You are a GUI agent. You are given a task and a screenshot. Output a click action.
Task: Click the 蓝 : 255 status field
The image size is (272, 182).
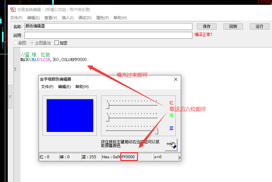pos(91,157)
